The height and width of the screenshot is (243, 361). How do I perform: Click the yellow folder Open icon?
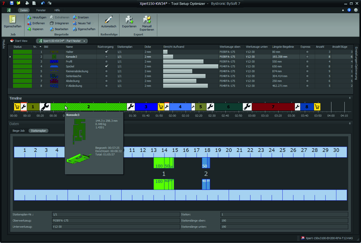[x=18, y=3]
